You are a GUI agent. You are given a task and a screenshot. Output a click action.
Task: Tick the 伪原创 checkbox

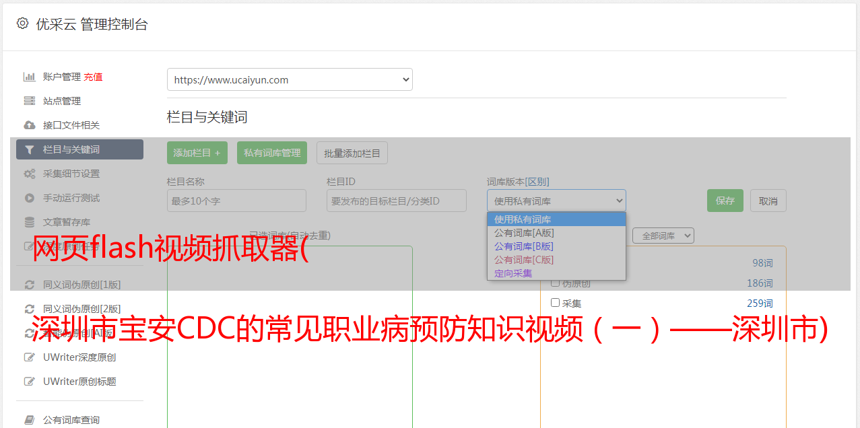(x=556, y=283)
